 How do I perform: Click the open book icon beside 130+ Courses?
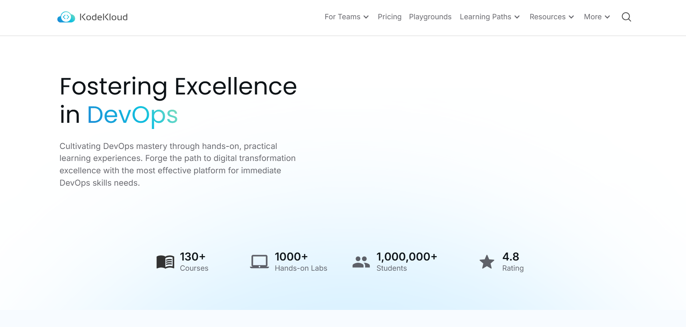(165, 261)
